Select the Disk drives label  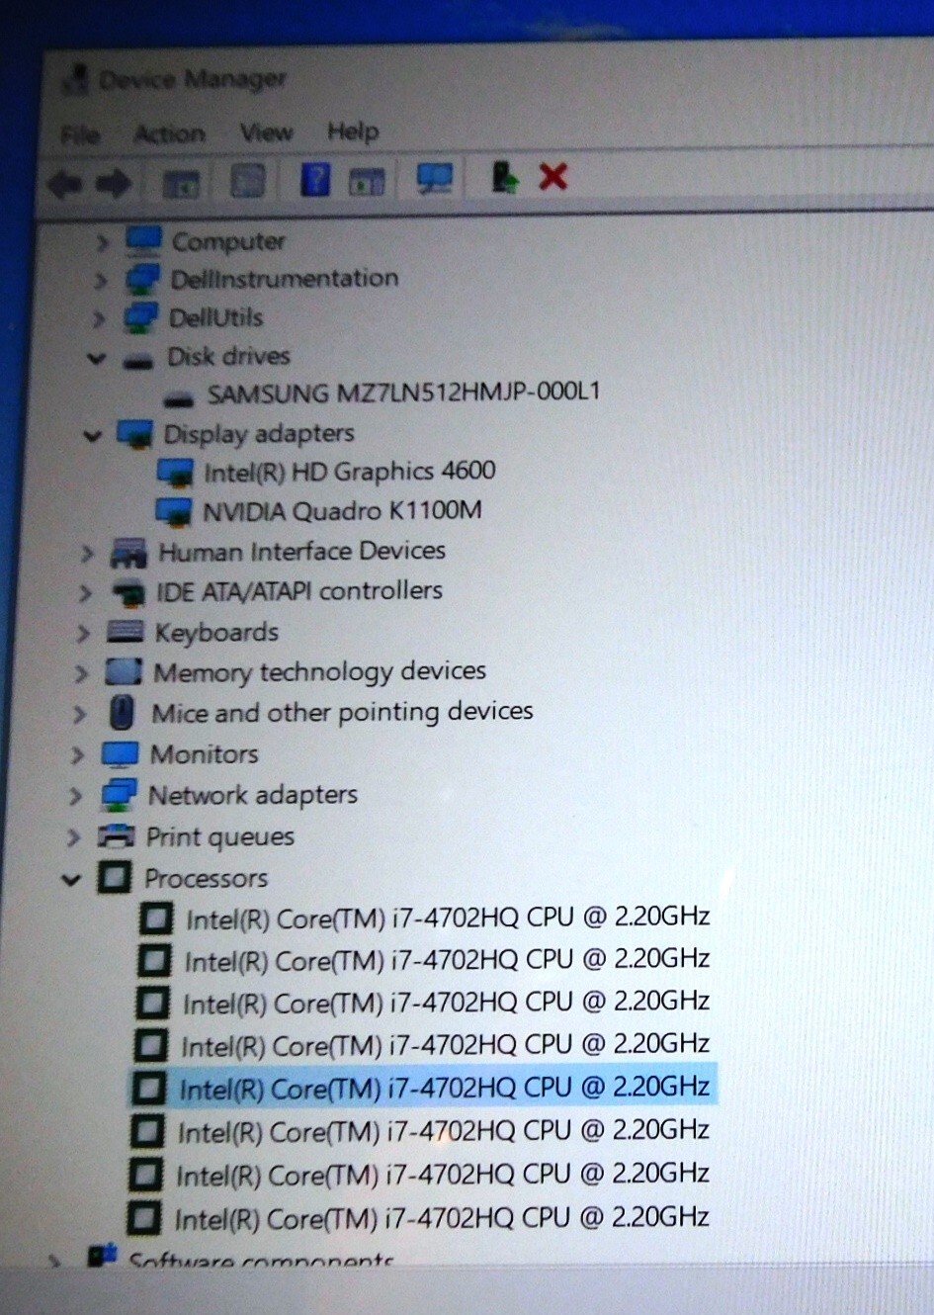[x=228, y=356]
